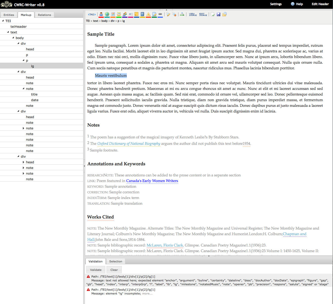The image size is (333, 304).
Task: Add a Keyword with the document-key icon
Action: click(154, 14)
